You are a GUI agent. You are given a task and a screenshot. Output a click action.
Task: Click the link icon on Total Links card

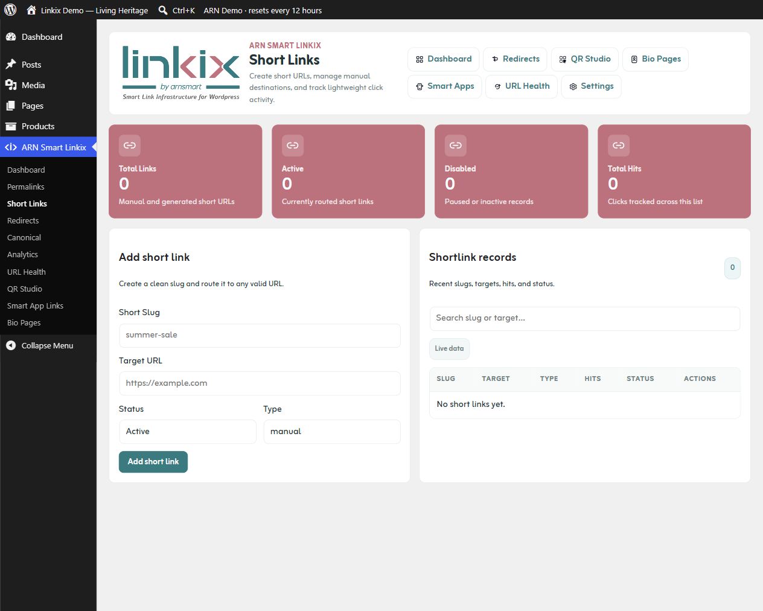click(x=130, y=146)
